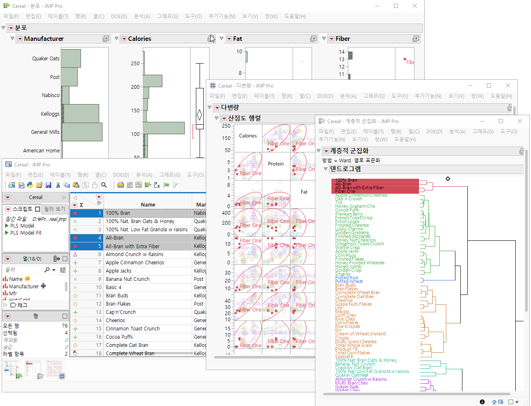Viewport: 531px width, 406px height.
Task: Click the column filter search field
Action: (x=23, y=270)
